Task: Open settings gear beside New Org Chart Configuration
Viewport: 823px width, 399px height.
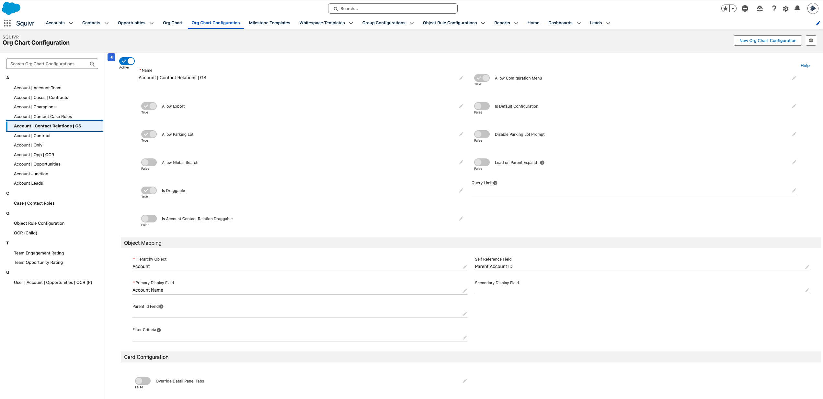Action: point(811,40)
